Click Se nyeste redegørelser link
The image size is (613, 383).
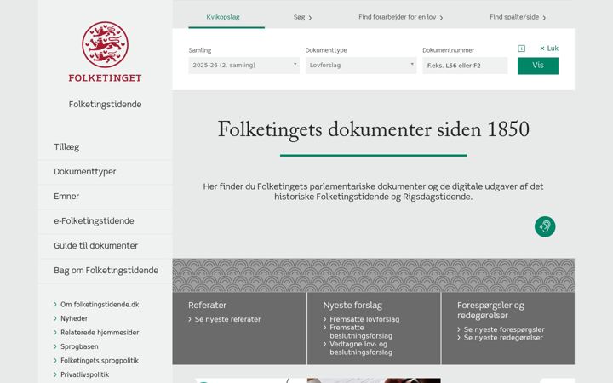(503, 338)
